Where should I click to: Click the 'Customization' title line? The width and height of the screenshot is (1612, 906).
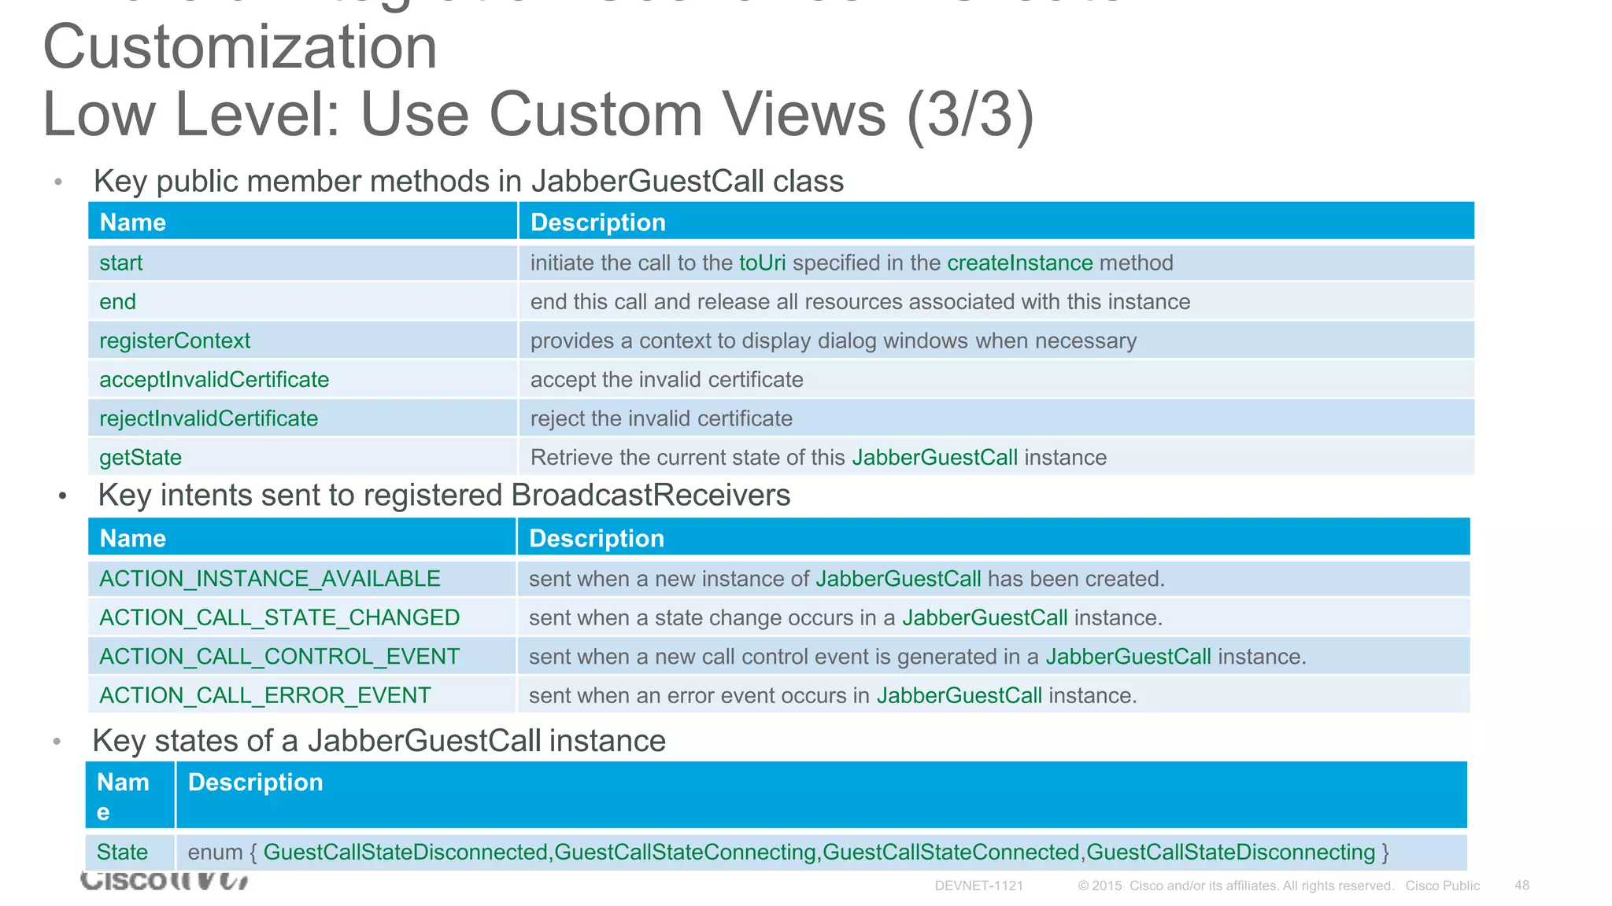tap(240, 47)
